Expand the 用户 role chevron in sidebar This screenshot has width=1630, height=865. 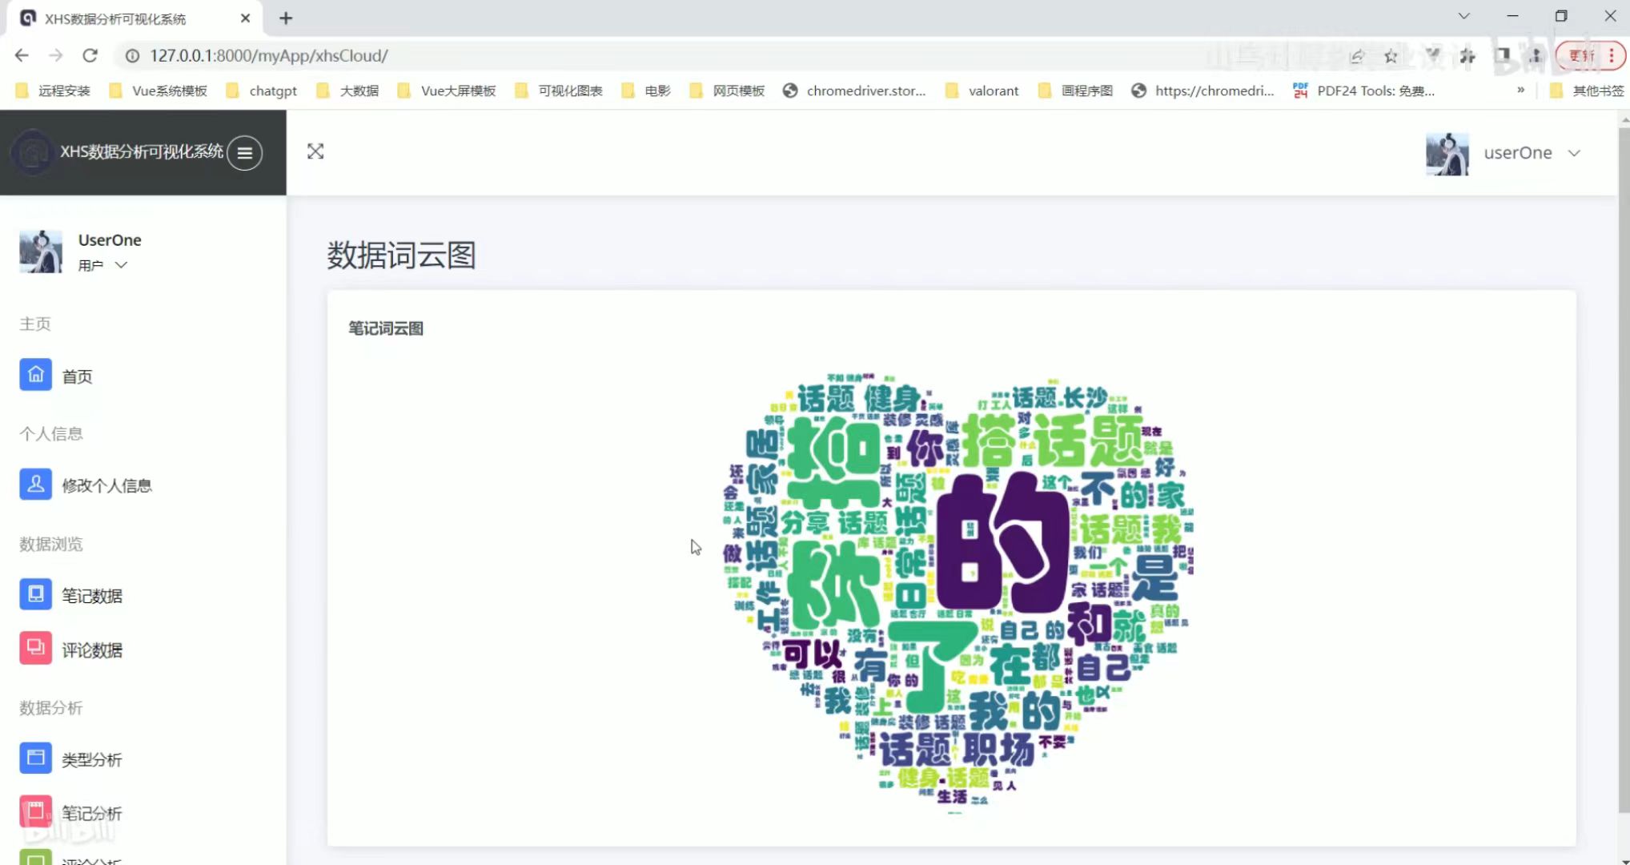pos(121,265)
